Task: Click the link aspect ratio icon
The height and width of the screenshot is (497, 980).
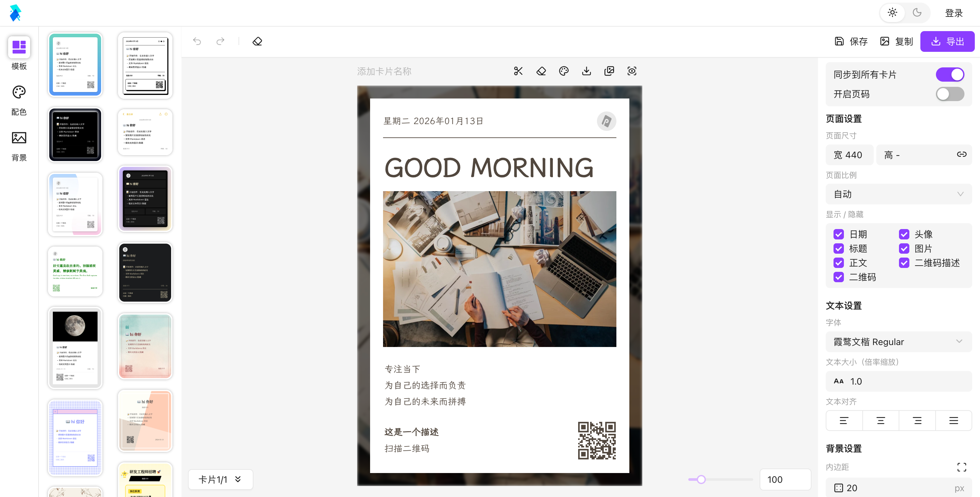Action: [961, 155]
